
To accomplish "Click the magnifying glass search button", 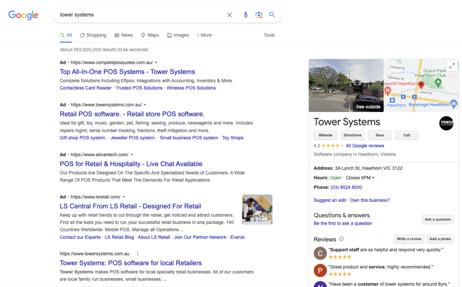I will tap(272, 15).
